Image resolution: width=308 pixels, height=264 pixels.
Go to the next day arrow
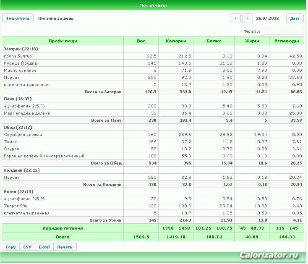coord(247,18)
